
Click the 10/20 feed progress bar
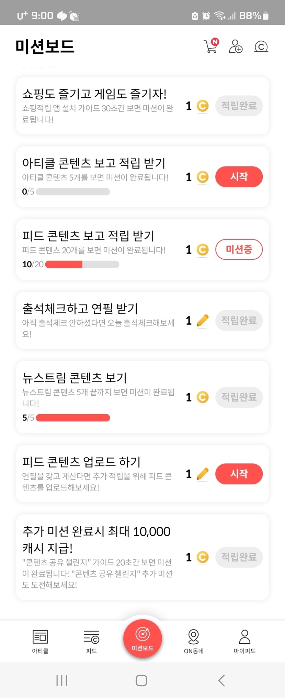coord(82,264)
